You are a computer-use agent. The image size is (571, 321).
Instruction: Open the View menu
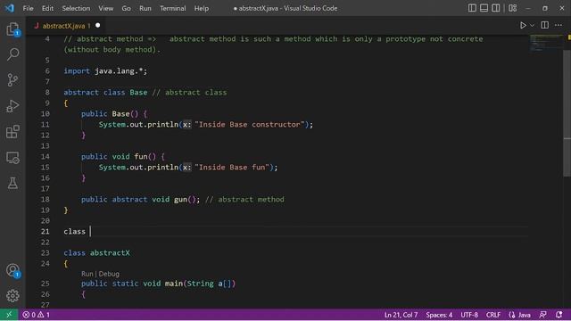click(x=105, y=8)
